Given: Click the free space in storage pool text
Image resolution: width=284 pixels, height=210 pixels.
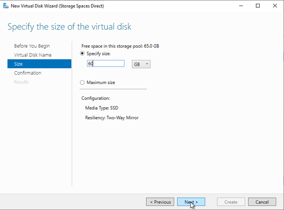Looking at the screenshot, I should (x=120, y=46).
